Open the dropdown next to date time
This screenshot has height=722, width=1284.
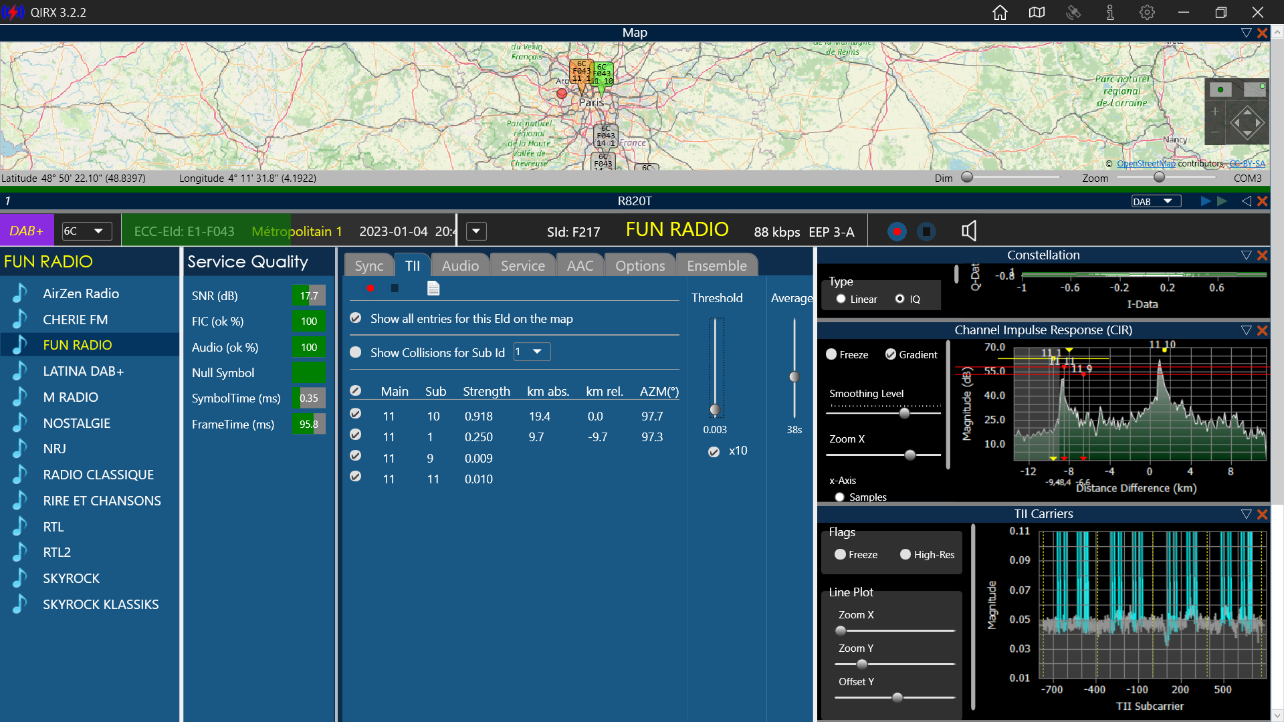pyautogui.click(x=476, y=231)
